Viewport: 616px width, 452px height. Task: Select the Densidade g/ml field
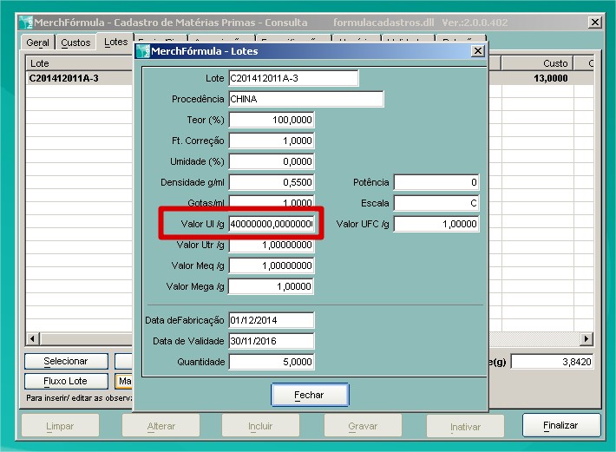(272, 182)
